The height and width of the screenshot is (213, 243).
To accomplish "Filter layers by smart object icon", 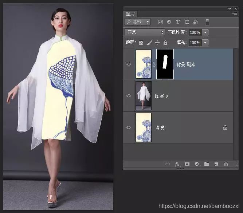I will pyautogui.click(x=195, y=22).
